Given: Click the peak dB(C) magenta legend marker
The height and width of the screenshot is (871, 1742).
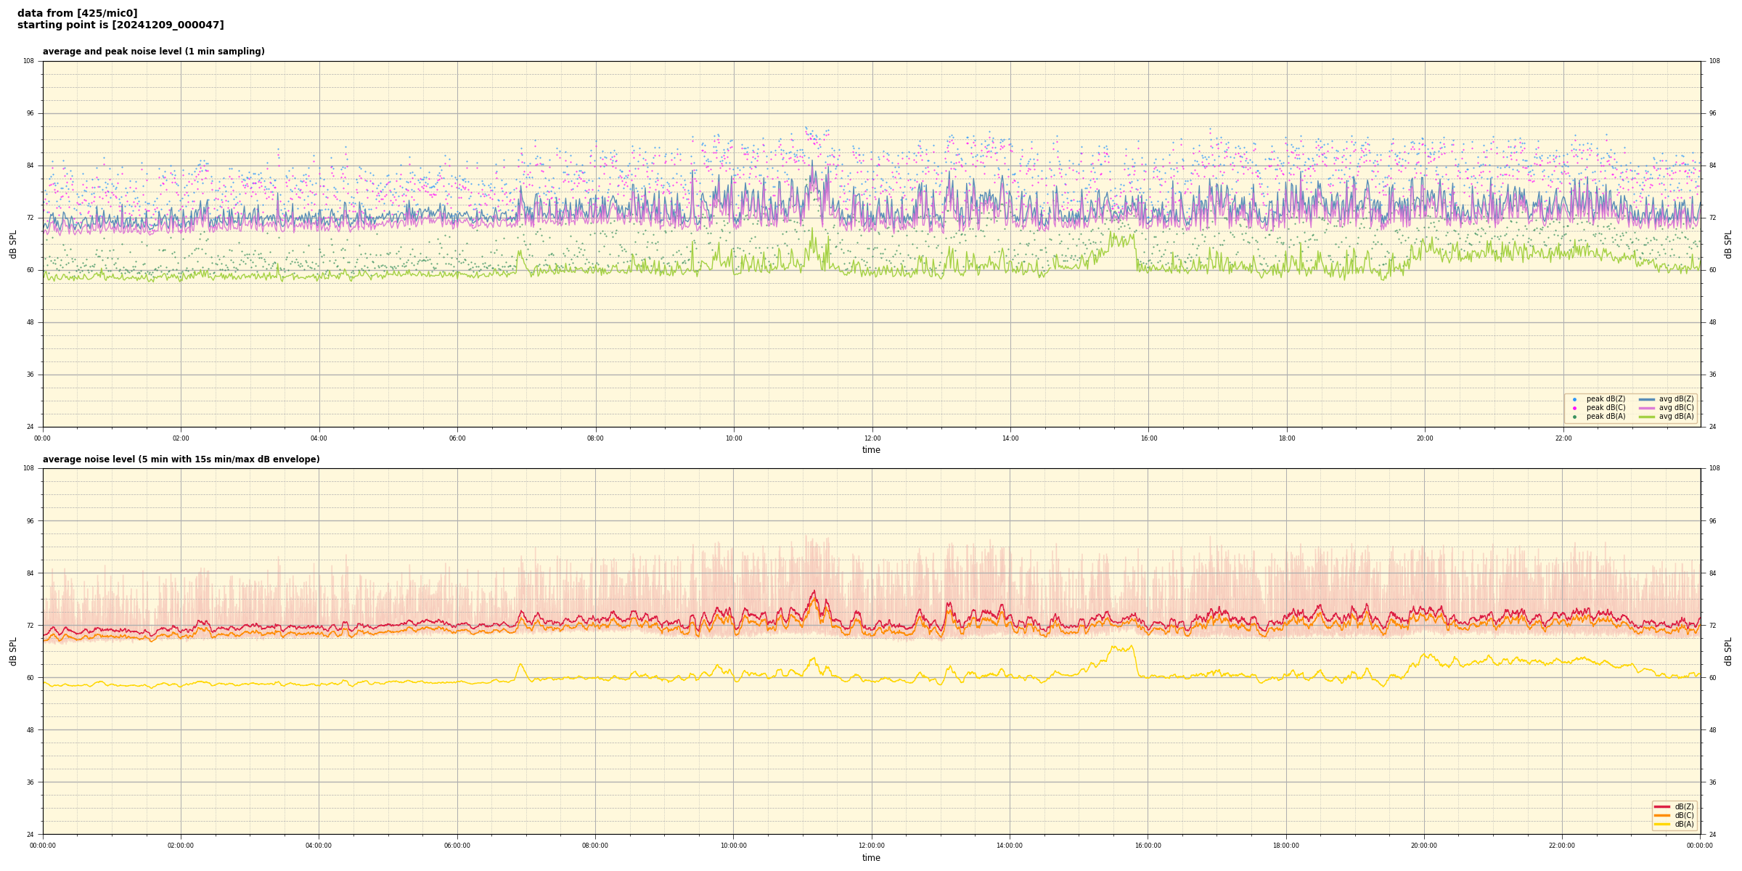Looking at the screenshot, I should [x=1574, y=408].
